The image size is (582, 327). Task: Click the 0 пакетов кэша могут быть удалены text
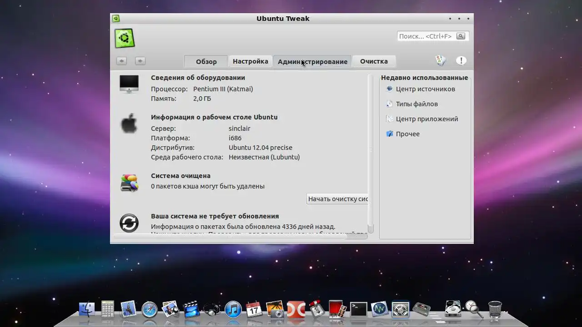coord(208,186)
